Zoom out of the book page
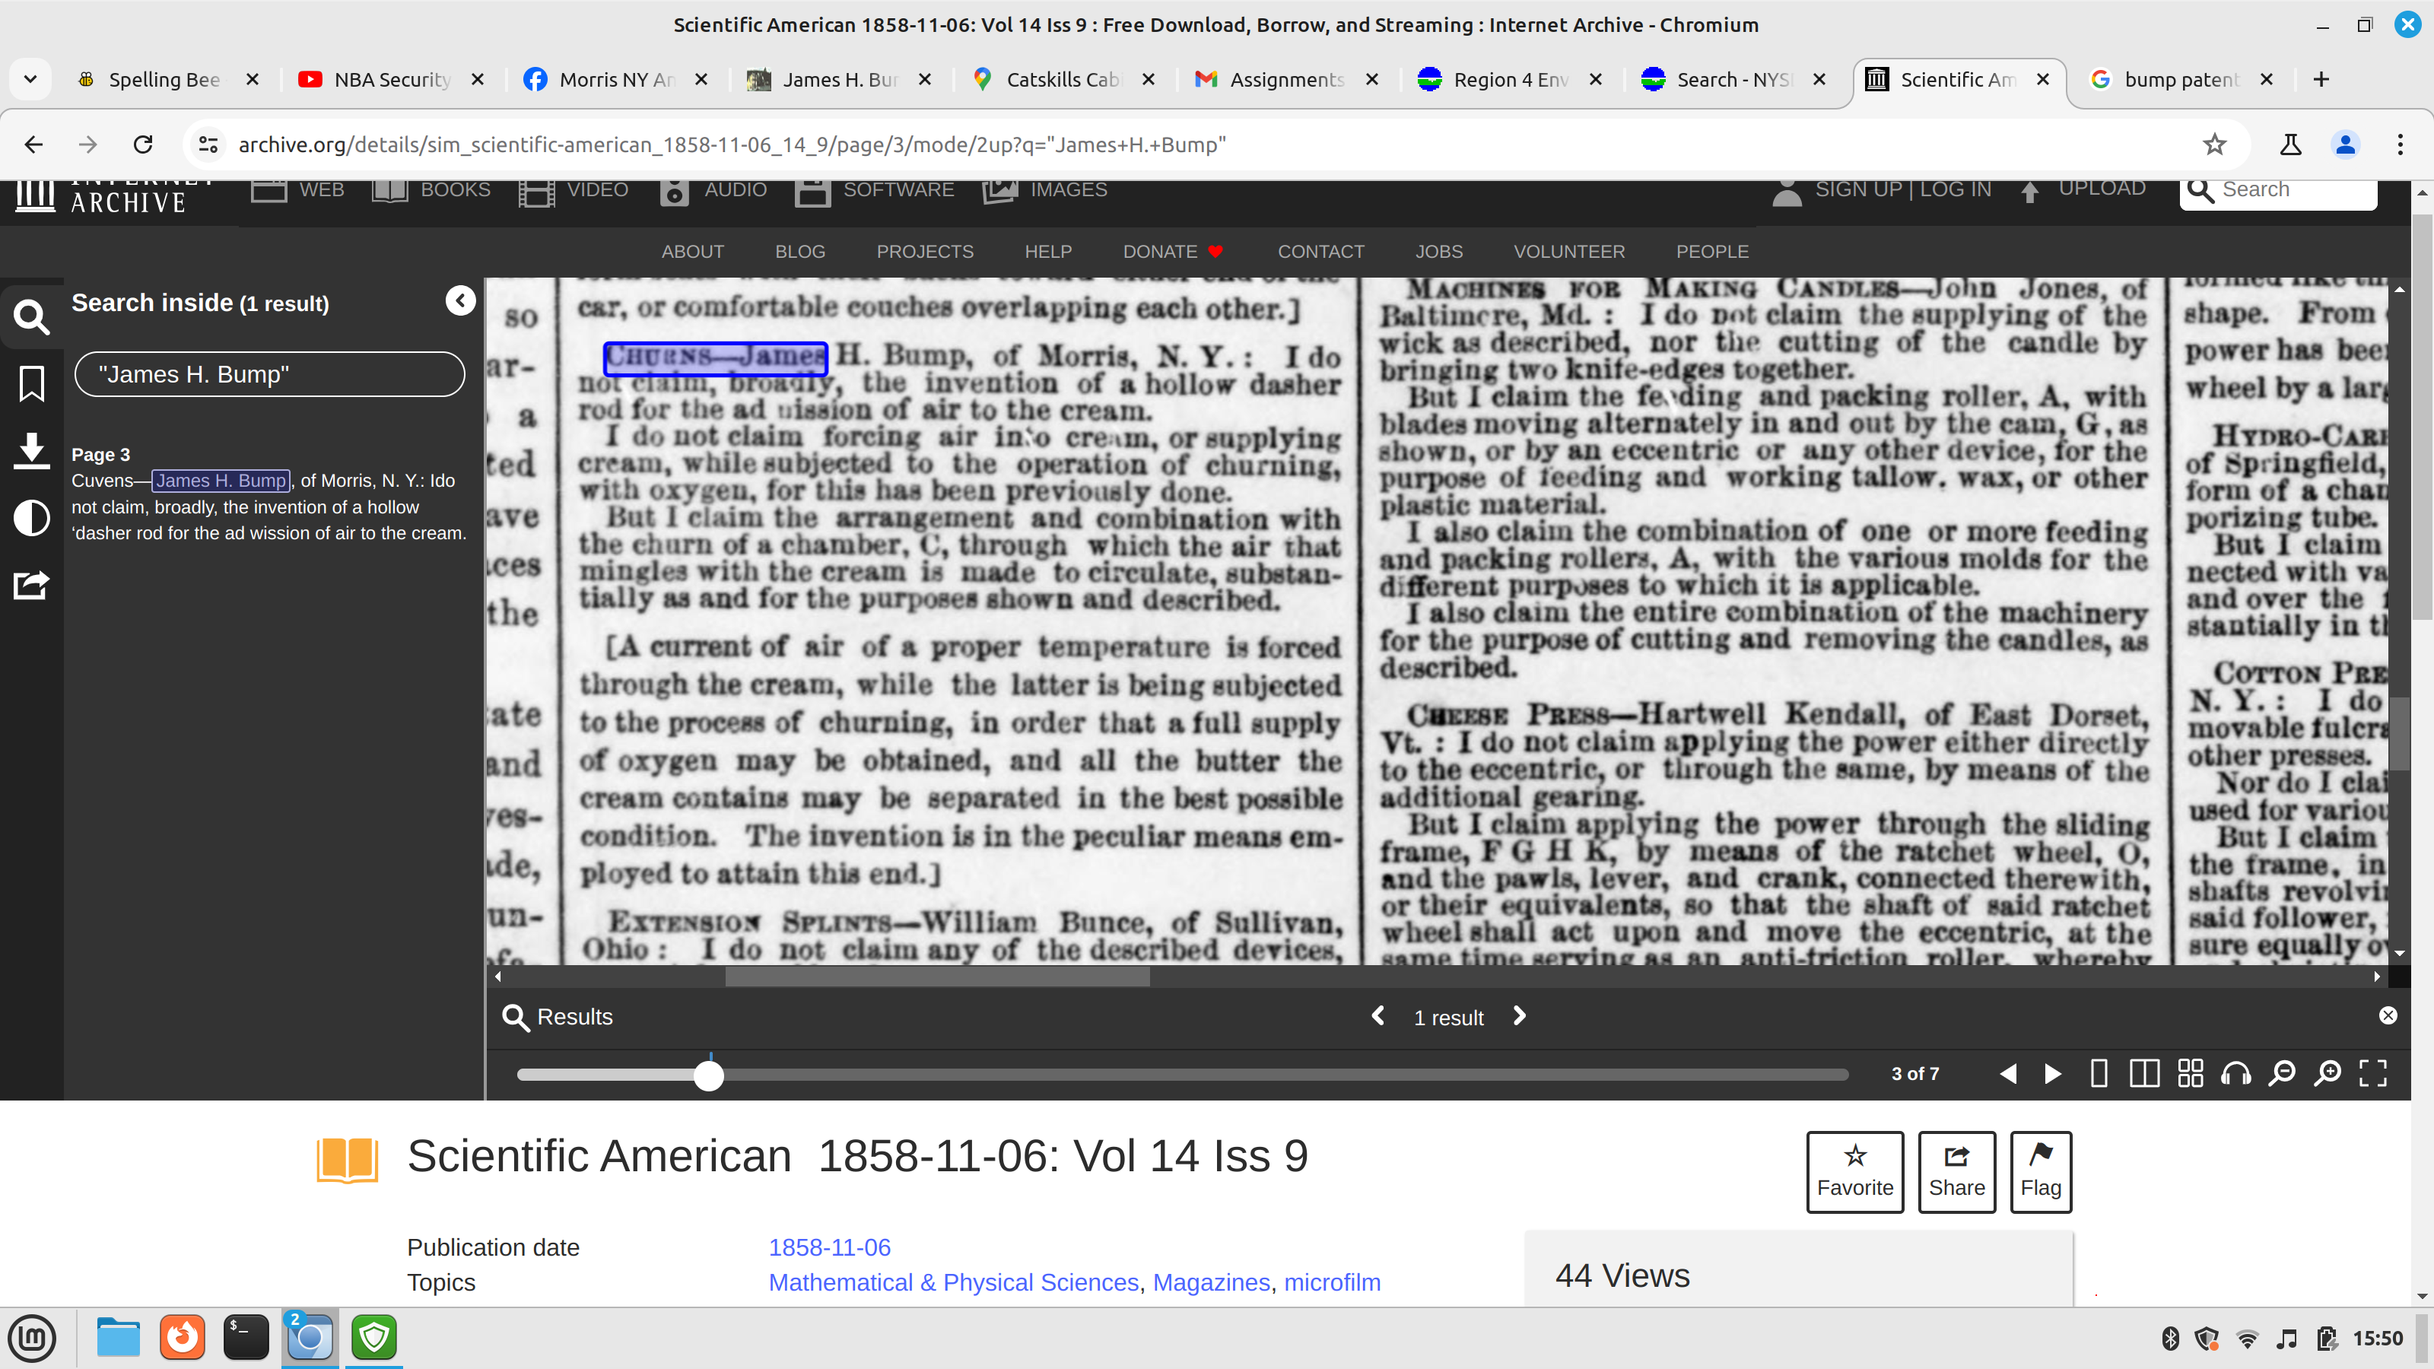The image size is (2434, 1369). point(2282,1073)
